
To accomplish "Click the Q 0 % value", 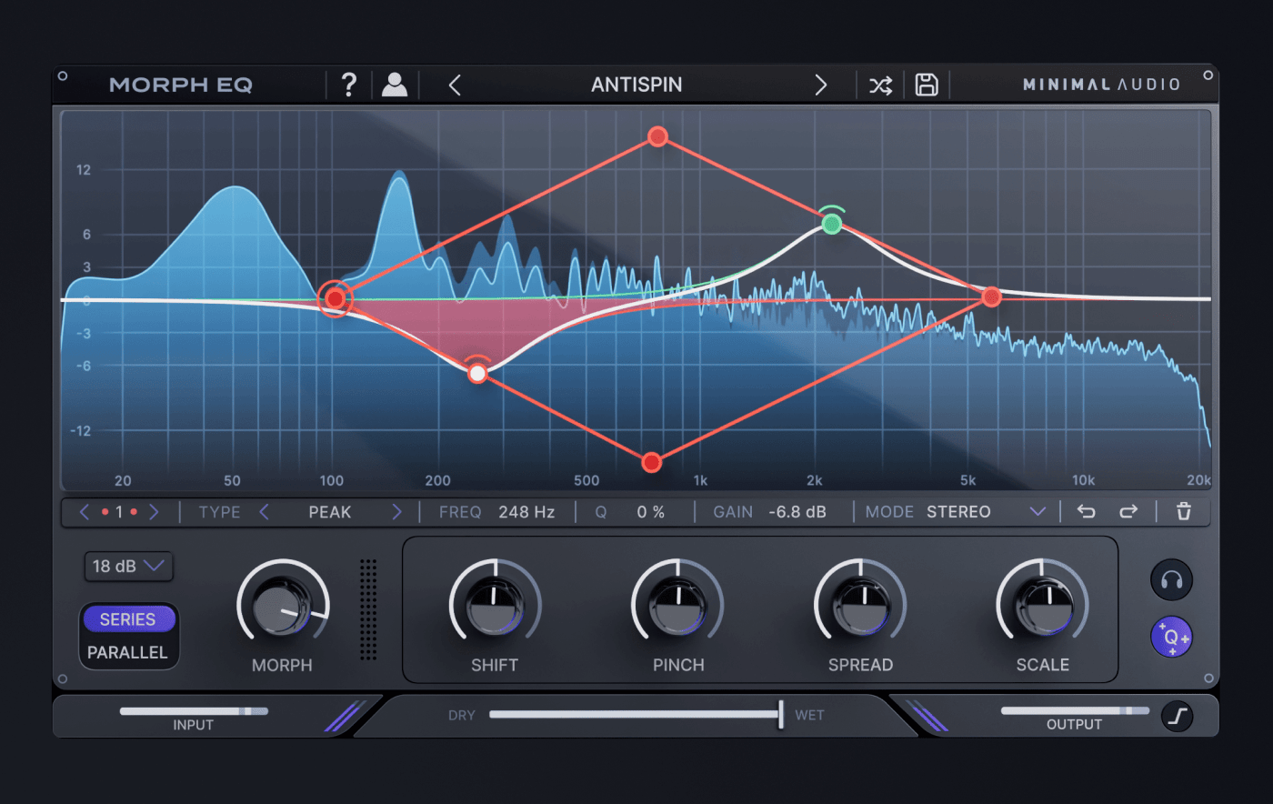I will click(x=650, y=512).
